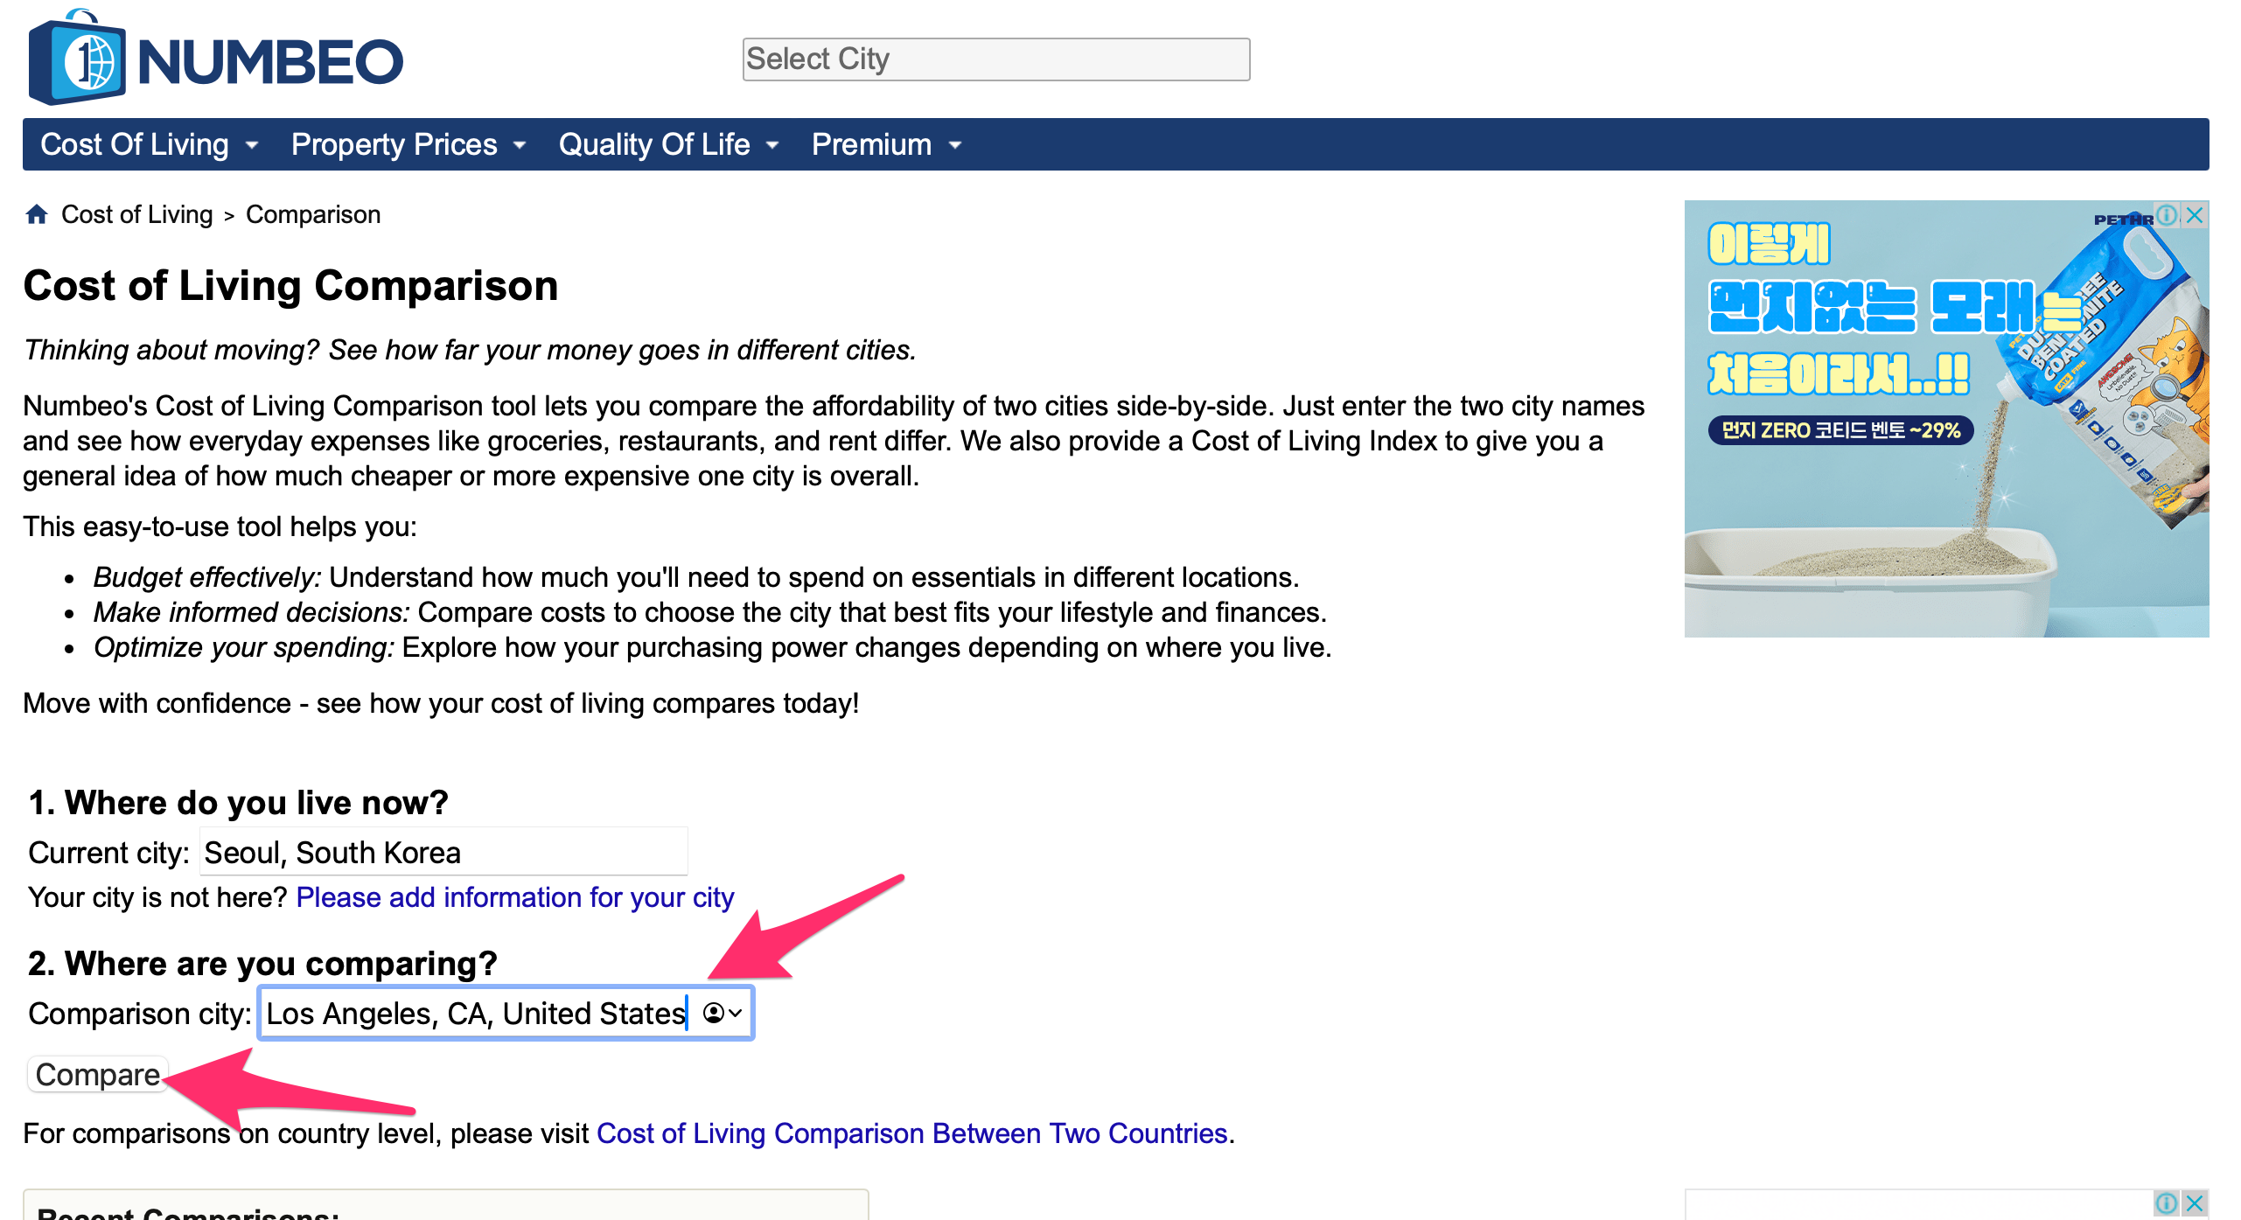Image resolution: width=2241 pixels, height=1220 pixels.
Task: Click the ad info icon on the pet ad
Action: 2167,215
